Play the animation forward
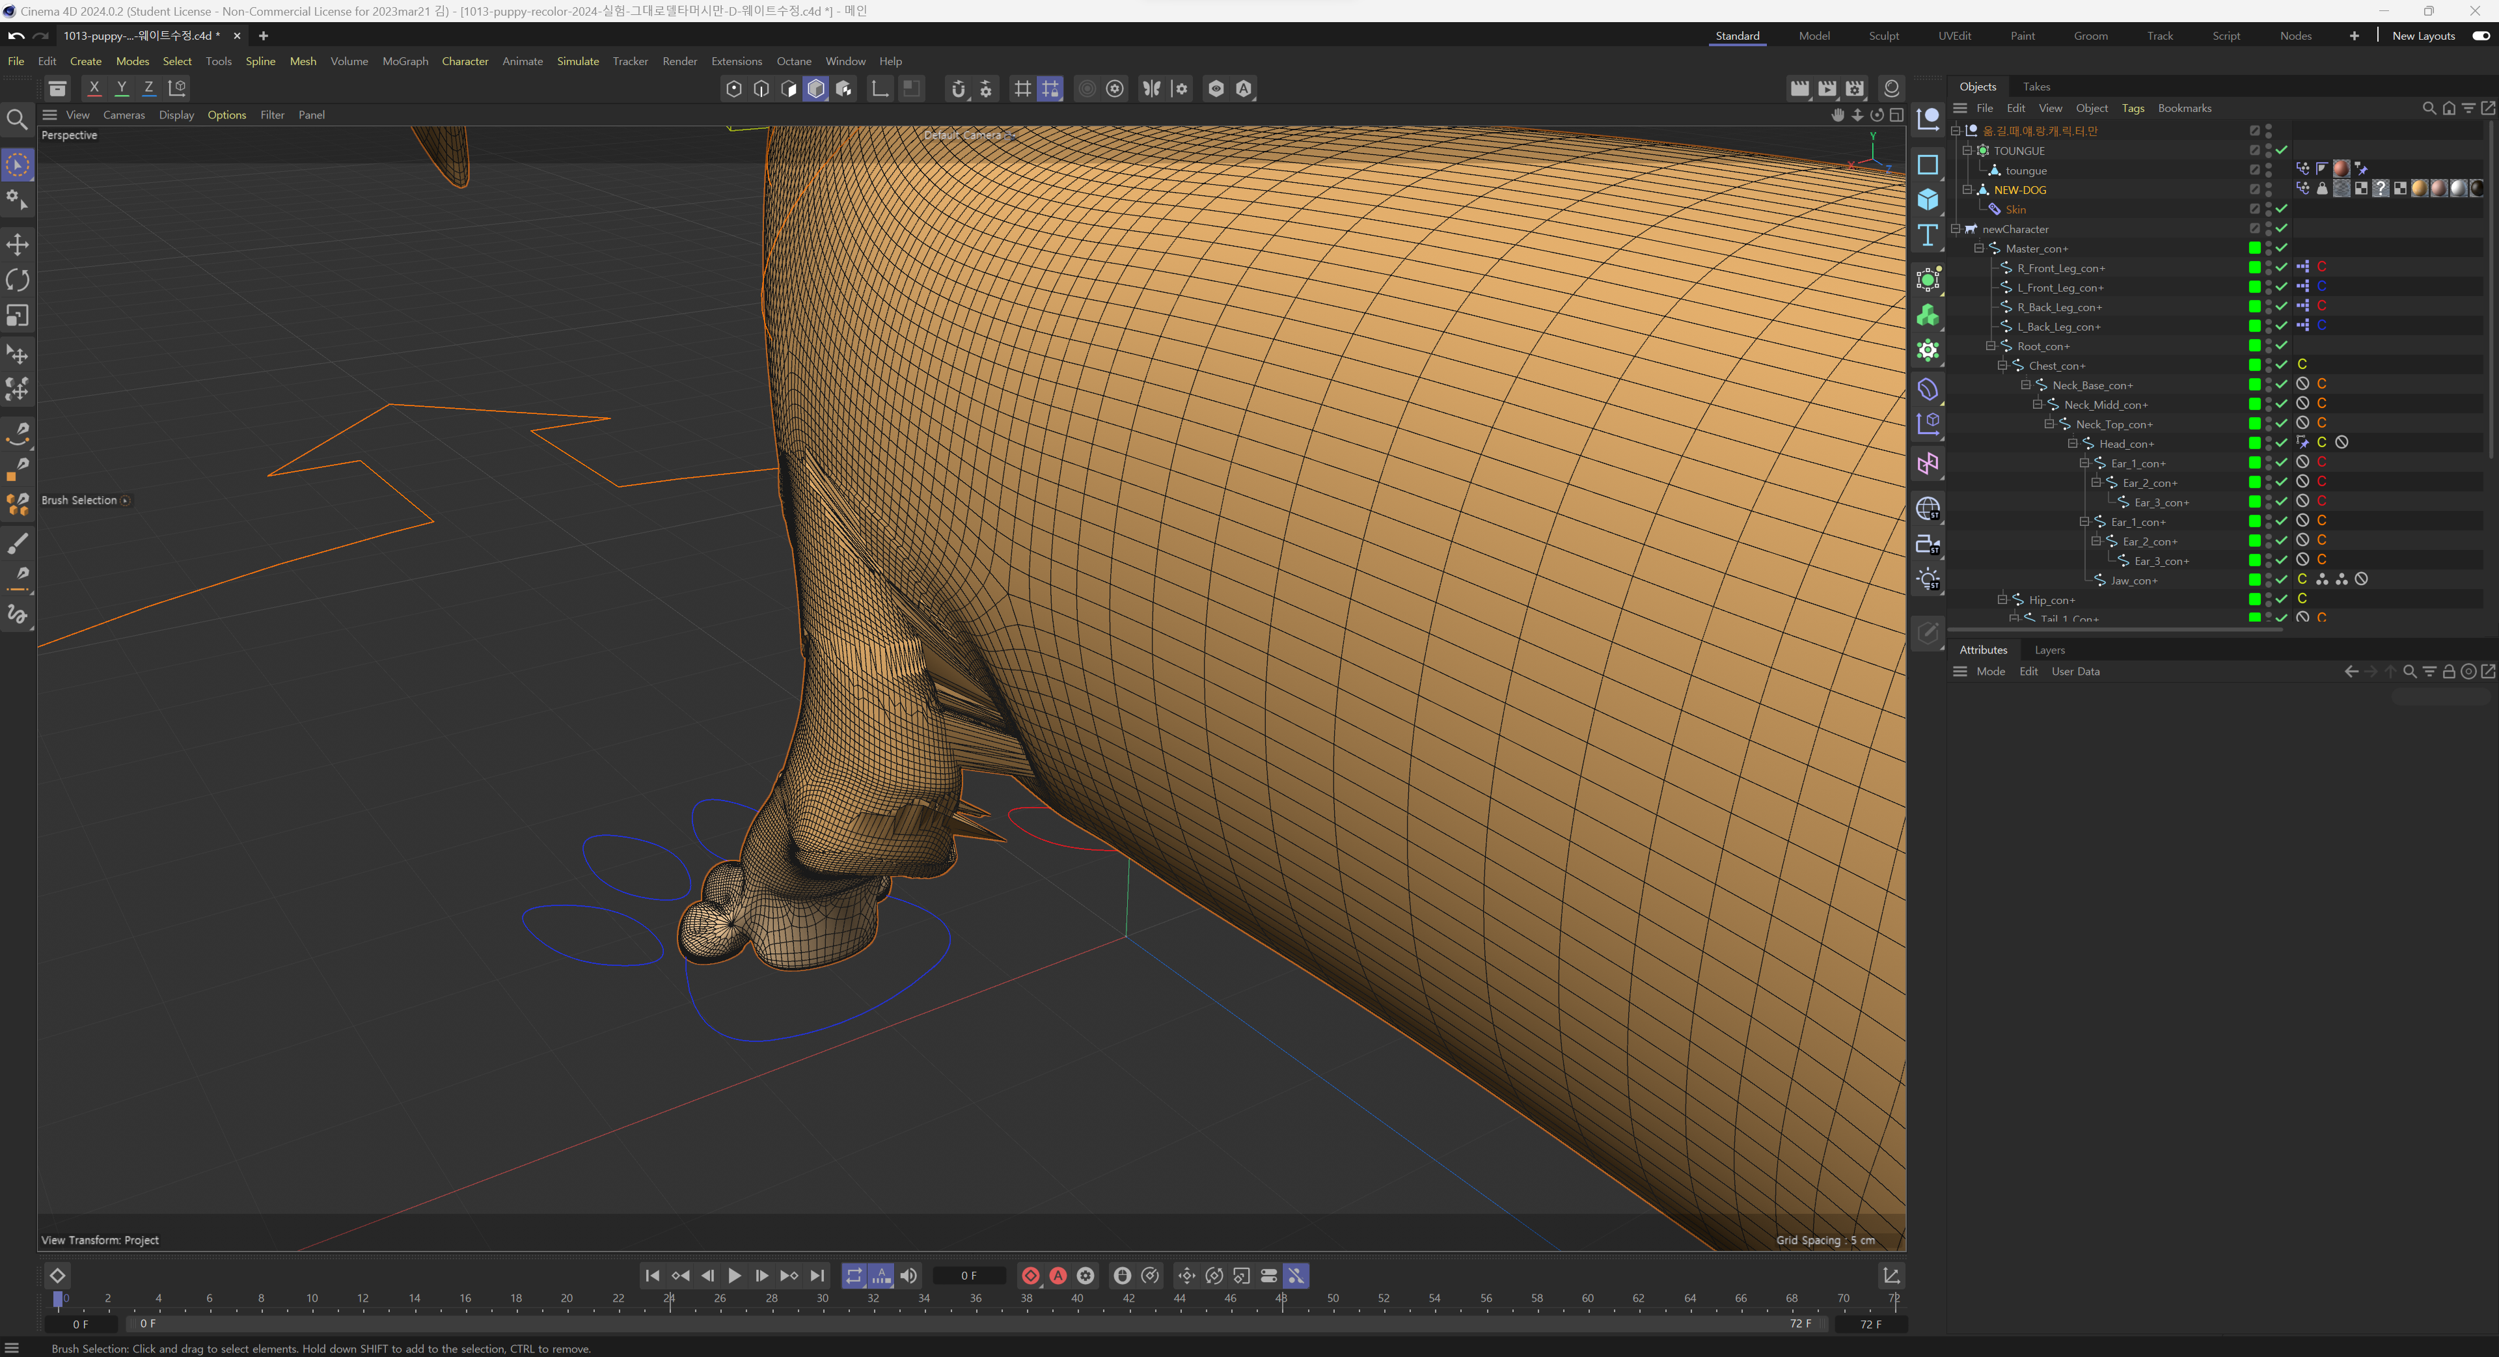This screenshot has height=1357, width=2499. [x=734, y=1276]
